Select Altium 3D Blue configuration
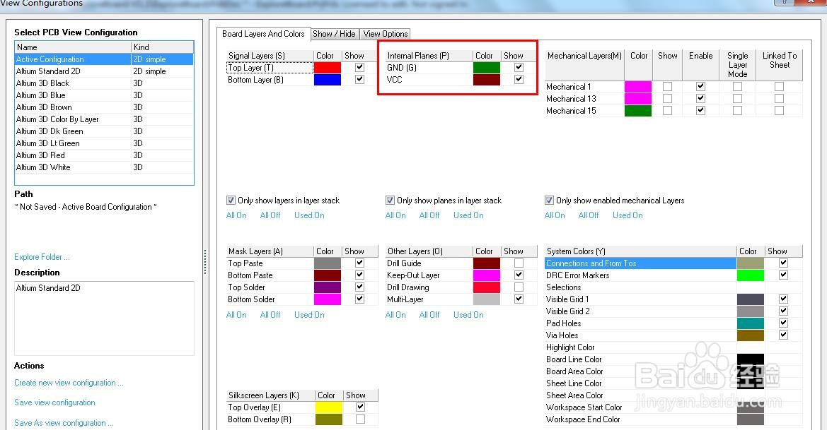Viewport: 827px width, 430px height. click(x=105, y=95)
